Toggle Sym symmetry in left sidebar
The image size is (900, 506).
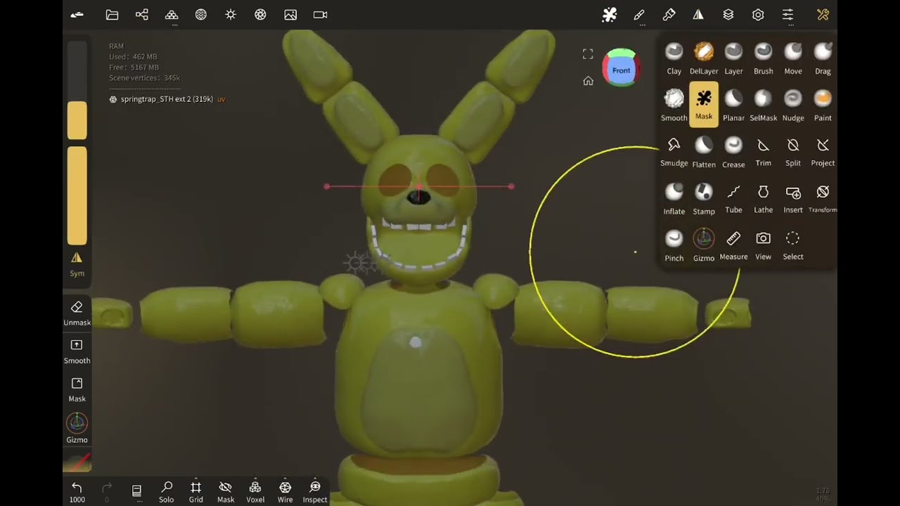coord(77,264)
